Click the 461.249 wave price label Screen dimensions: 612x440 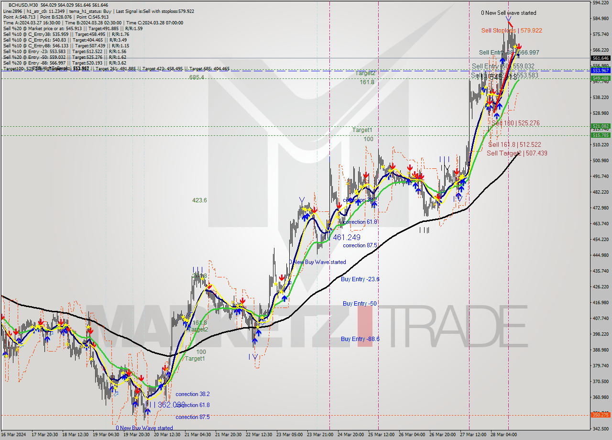347,237
